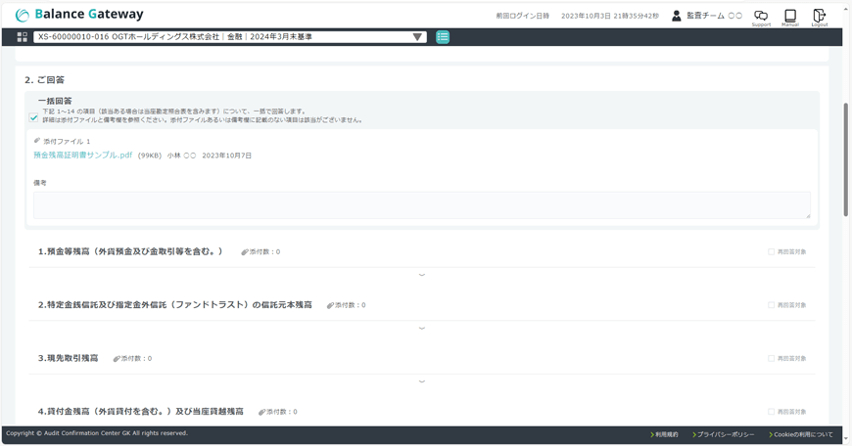Click the teal list view icon

point(443,37)
